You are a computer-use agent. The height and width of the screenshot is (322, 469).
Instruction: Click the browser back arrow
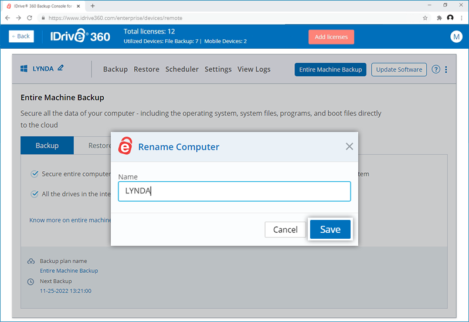coord(8,18)
